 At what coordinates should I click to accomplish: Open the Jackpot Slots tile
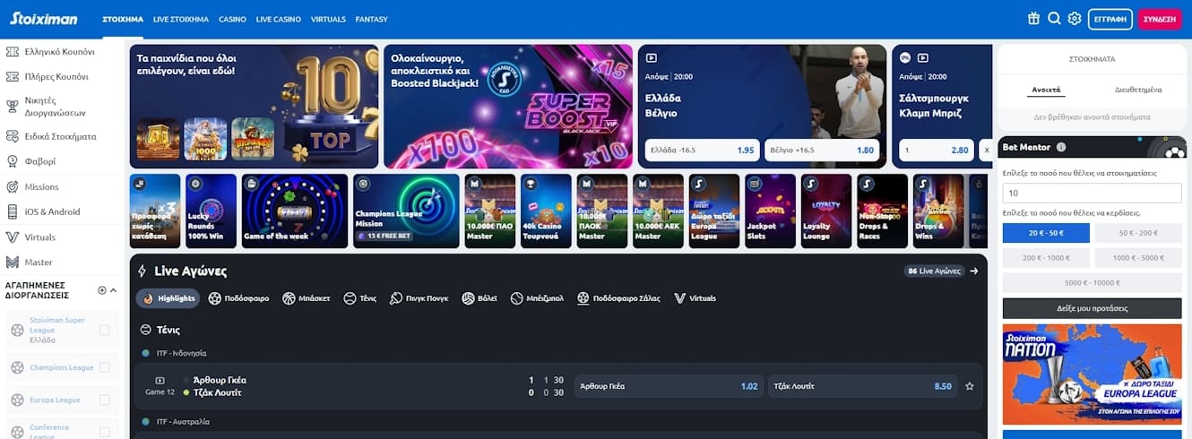770,211
